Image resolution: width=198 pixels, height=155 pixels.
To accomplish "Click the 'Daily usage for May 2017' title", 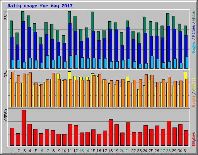I will pyautogui.click(x=40, y=6).
